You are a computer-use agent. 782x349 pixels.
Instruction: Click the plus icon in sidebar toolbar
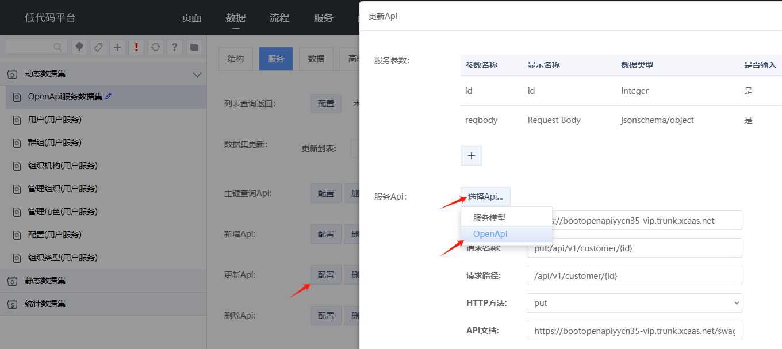point(117,47)
